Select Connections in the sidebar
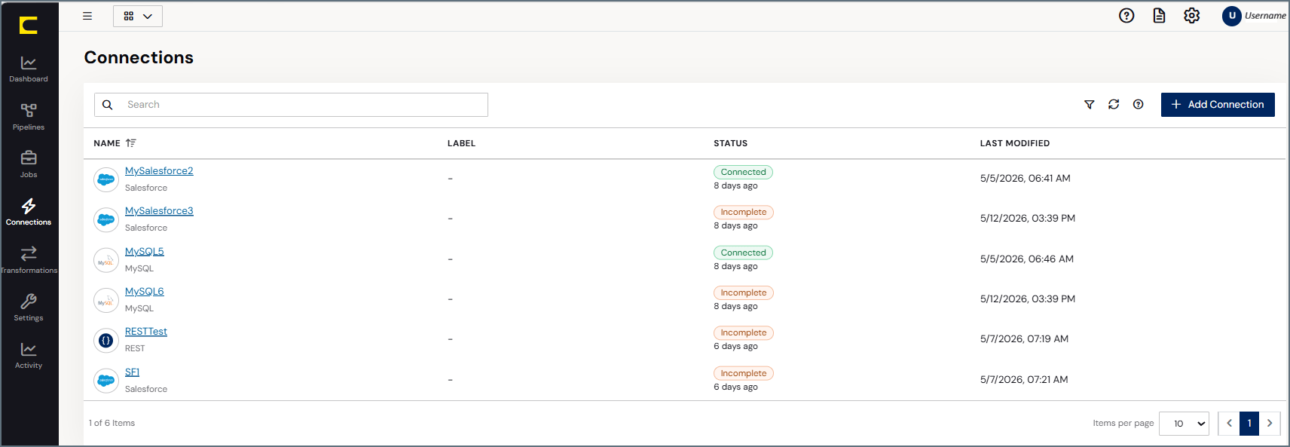This screenshot has height=447, width=1290. pos(29,213)
